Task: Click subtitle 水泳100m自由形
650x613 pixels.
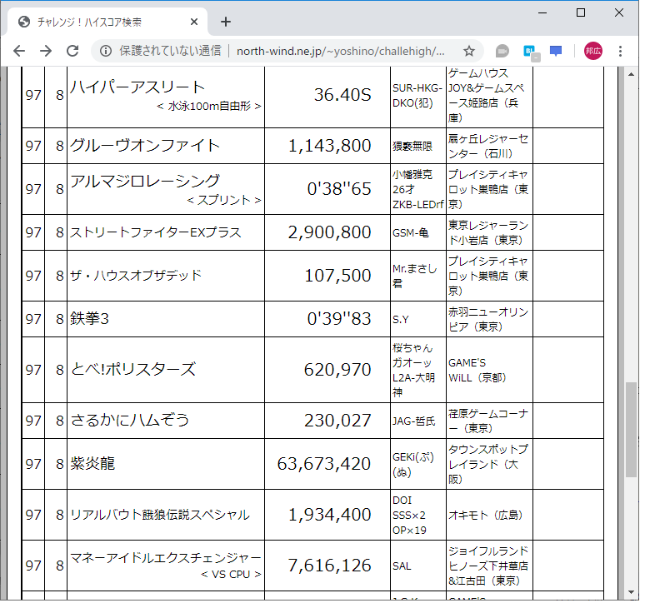Action: pos(209,107)
